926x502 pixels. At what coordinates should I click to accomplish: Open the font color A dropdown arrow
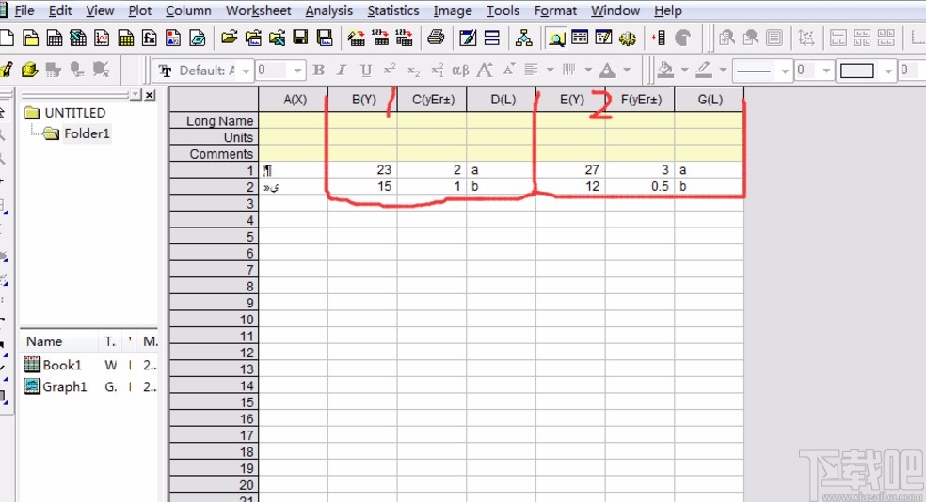[627, 71]
